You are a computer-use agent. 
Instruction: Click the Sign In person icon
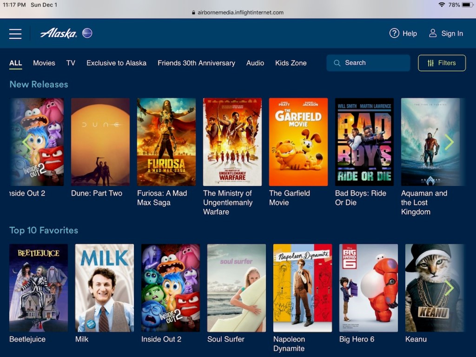[433, 33]
